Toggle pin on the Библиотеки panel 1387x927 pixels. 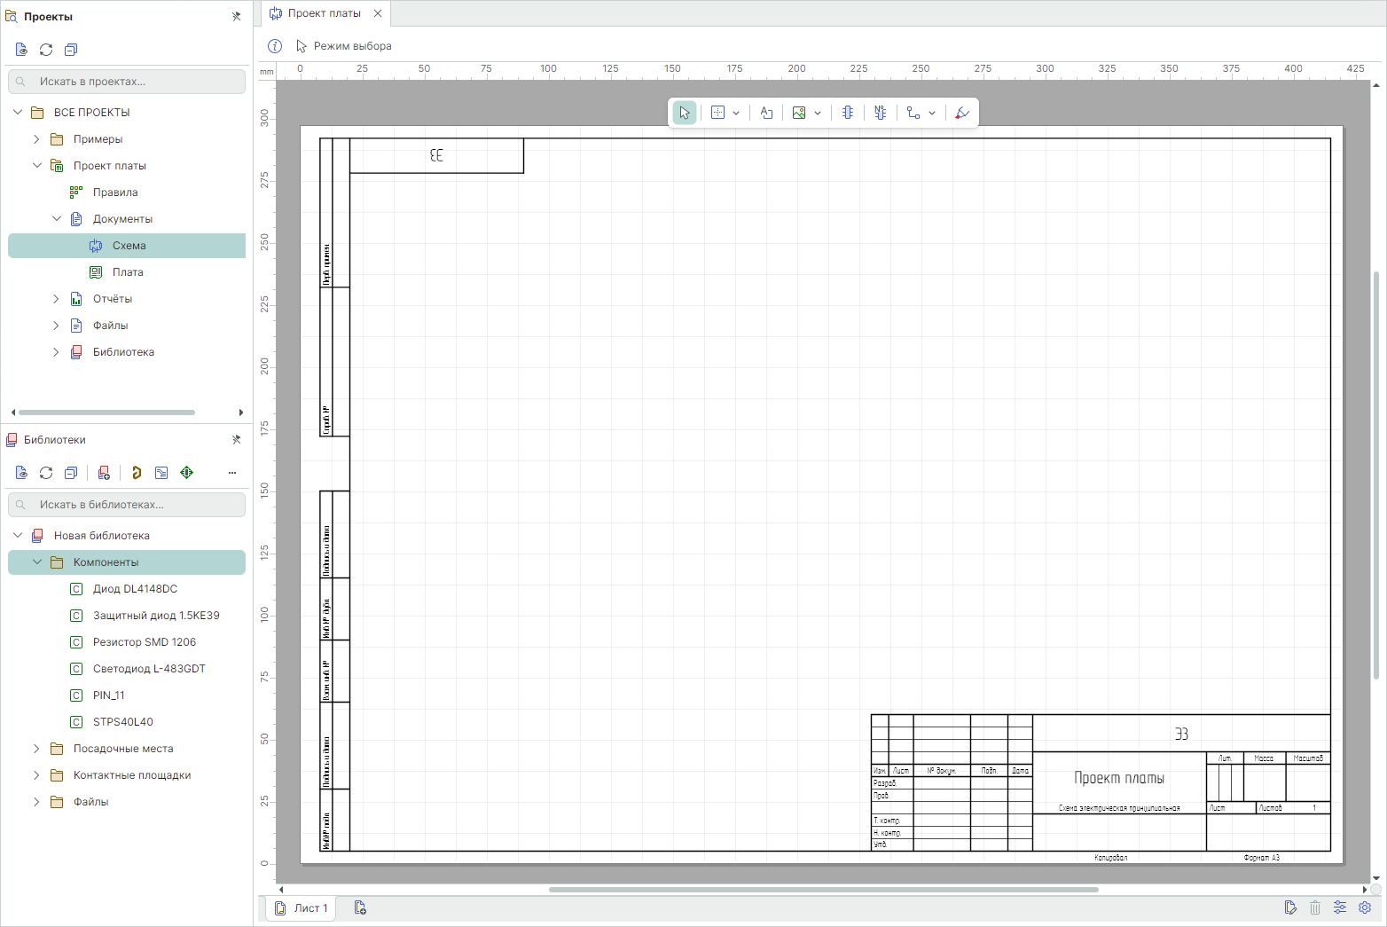(x=236, y=440)
